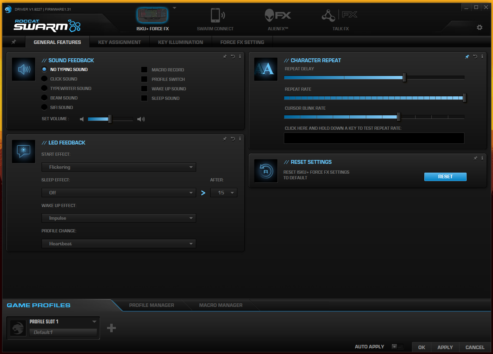Enable Wake Up Sound checkbox
Image resolution: width=493 pixels, height=354 pixels.
pos(144,89)
